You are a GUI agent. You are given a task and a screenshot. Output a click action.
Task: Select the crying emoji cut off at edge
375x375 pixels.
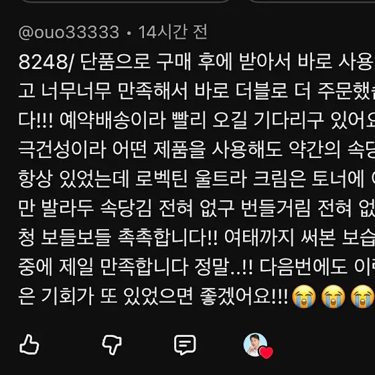pos(363,297)
